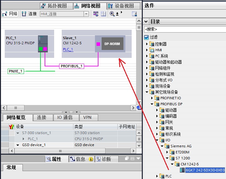
Task: Click the zoom magnifier icon
Action: click(112, 14)
